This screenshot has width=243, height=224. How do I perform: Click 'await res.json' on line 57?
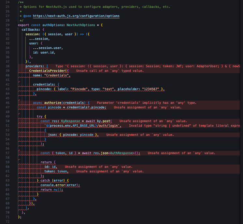pos(95,153)
